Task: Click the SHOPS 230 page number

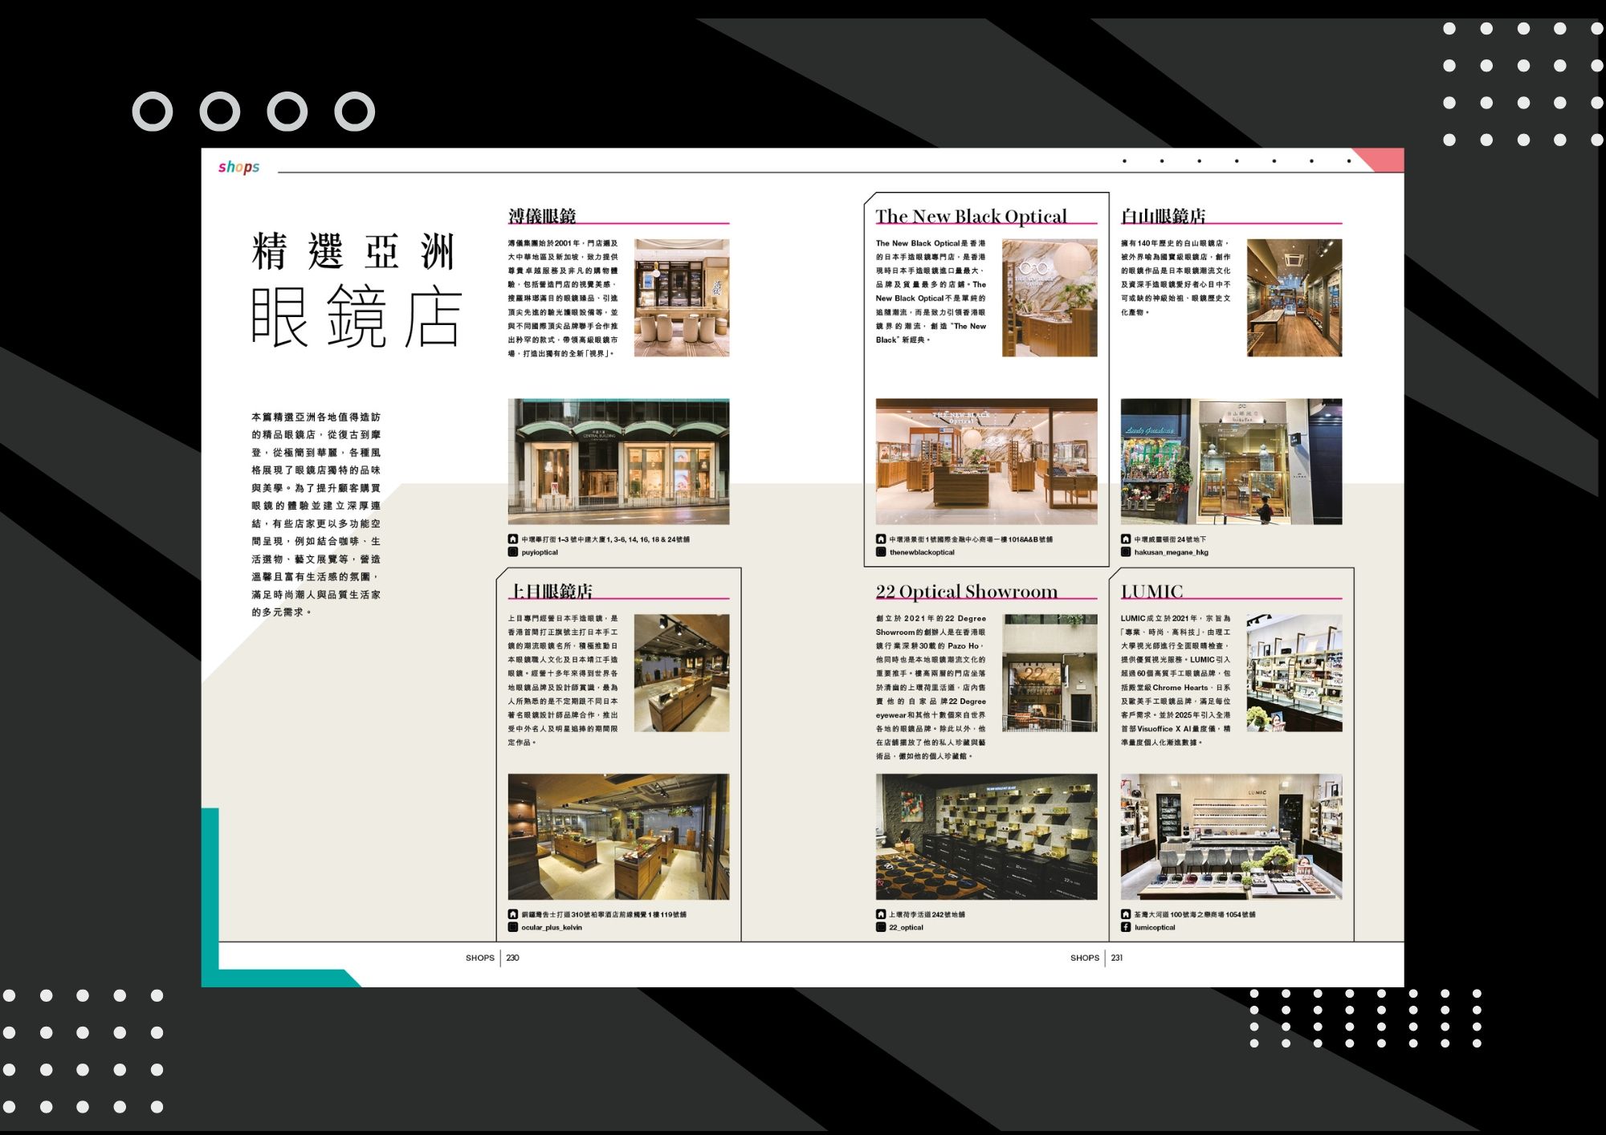Action: tap(492, 958)
